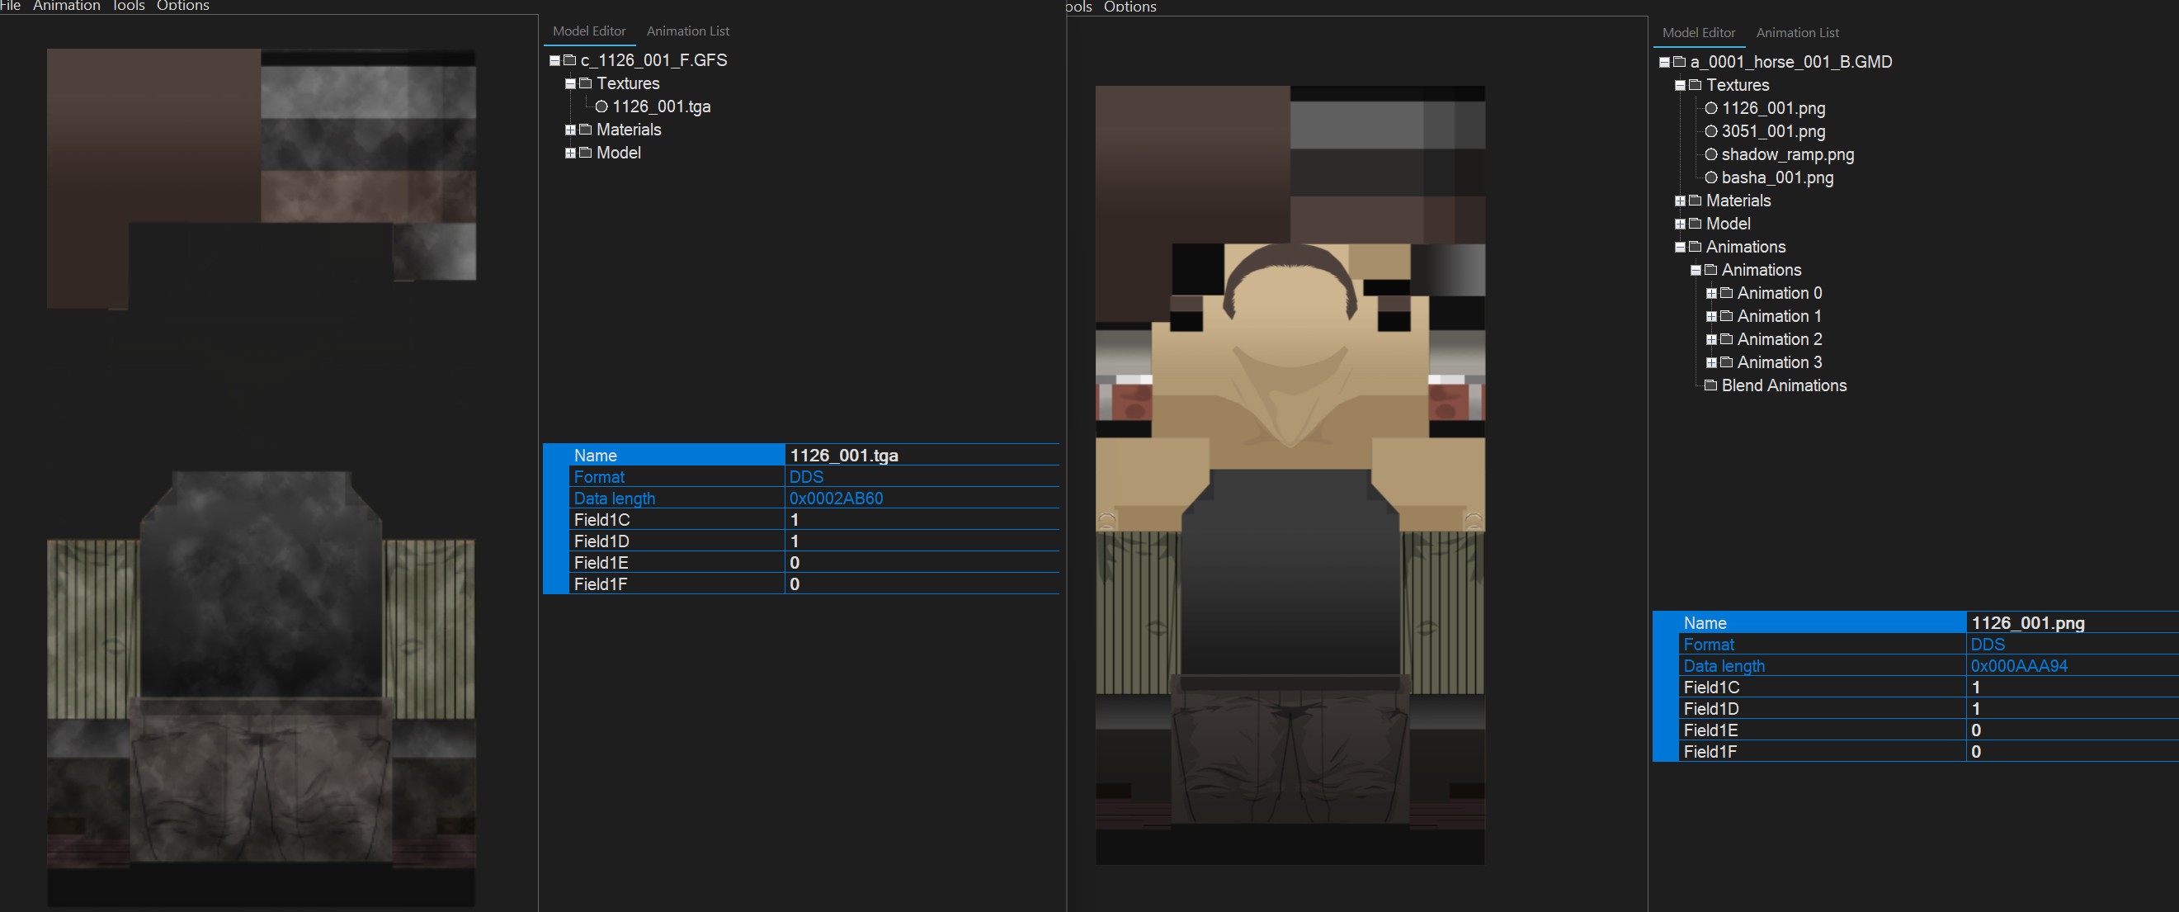Screen dimensions: 2179x912
Task: Click left window Model folder icon
Action: 585,153
